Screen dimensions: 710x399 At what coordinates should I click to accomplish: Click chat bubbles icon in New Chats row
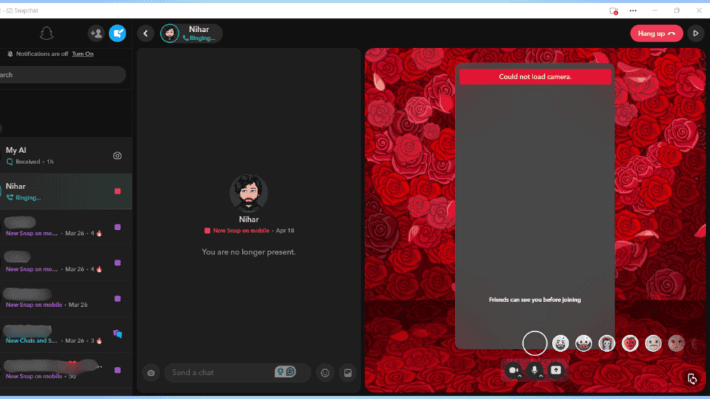click(118, 334)
